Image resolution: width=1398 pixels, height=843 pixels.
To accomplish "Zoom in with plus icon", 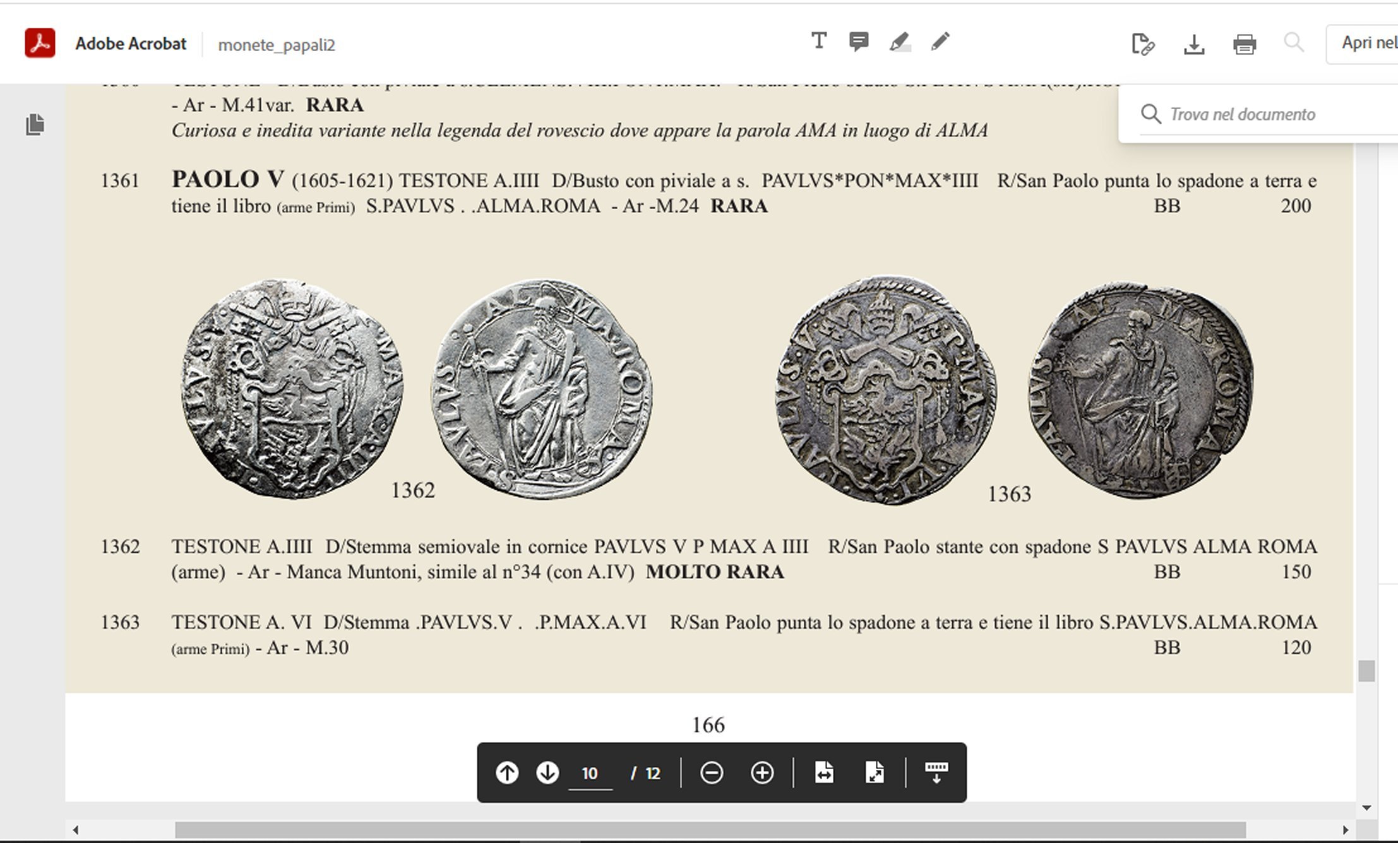I will (x=762, y=772).
